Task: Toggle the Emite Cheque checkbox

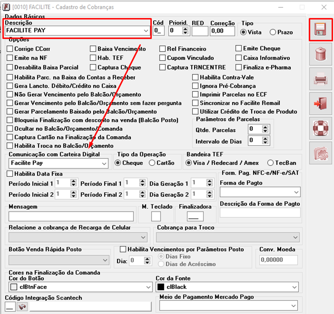Action: coord(238,48)
